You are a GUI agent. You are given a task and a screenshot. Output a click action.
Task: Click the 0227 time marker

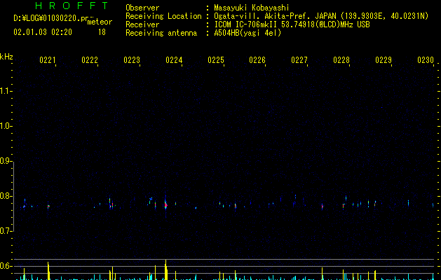[x=299, y=60]
